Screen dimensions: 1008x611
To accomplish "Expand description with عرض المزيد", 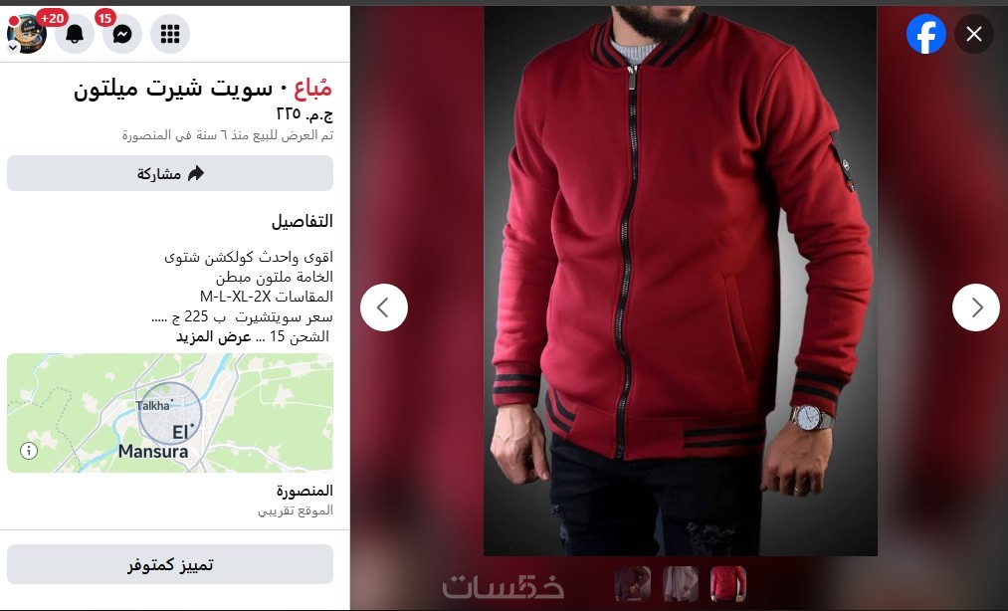I will click(x=213, y=336).
